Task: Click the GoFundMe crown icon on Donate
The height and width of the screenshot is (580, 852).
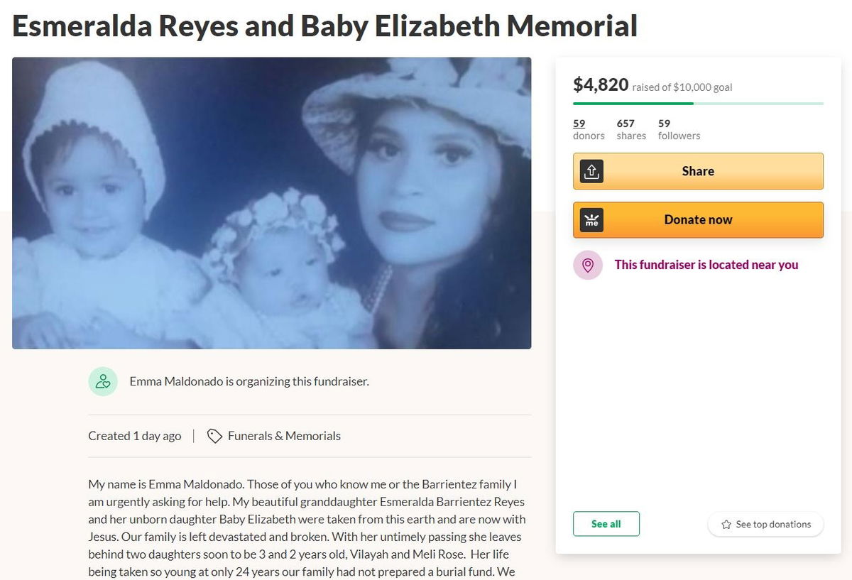Action: pyautogui.click(x=591, y=220)
